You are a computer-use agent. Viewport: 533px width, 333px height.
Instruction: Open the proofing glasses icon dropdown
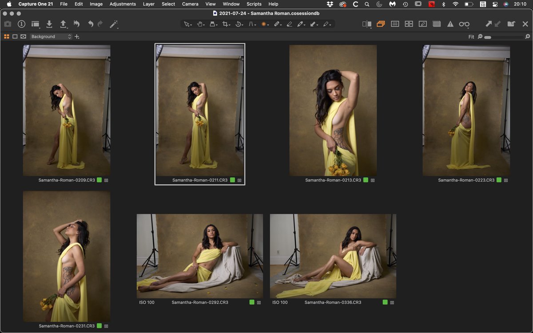click(464, 24)
